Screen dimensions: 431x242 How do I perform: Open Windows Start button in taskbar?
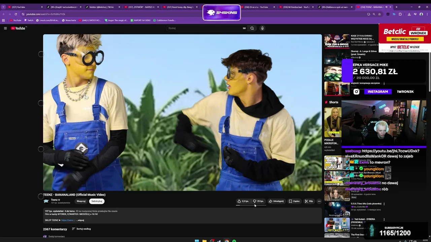[x=197, y=241]
